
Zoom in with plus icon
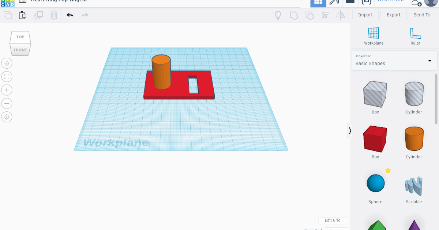(7, 90)
